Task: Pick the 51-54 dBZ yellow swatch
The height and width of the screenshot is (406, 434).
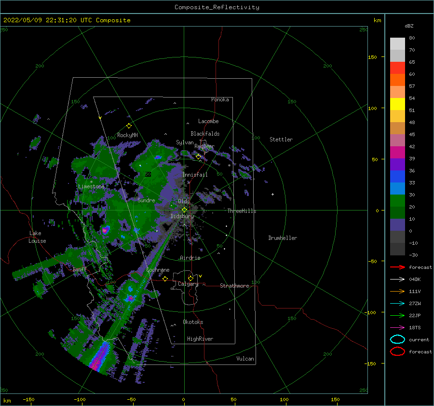Action: (397, 104)
